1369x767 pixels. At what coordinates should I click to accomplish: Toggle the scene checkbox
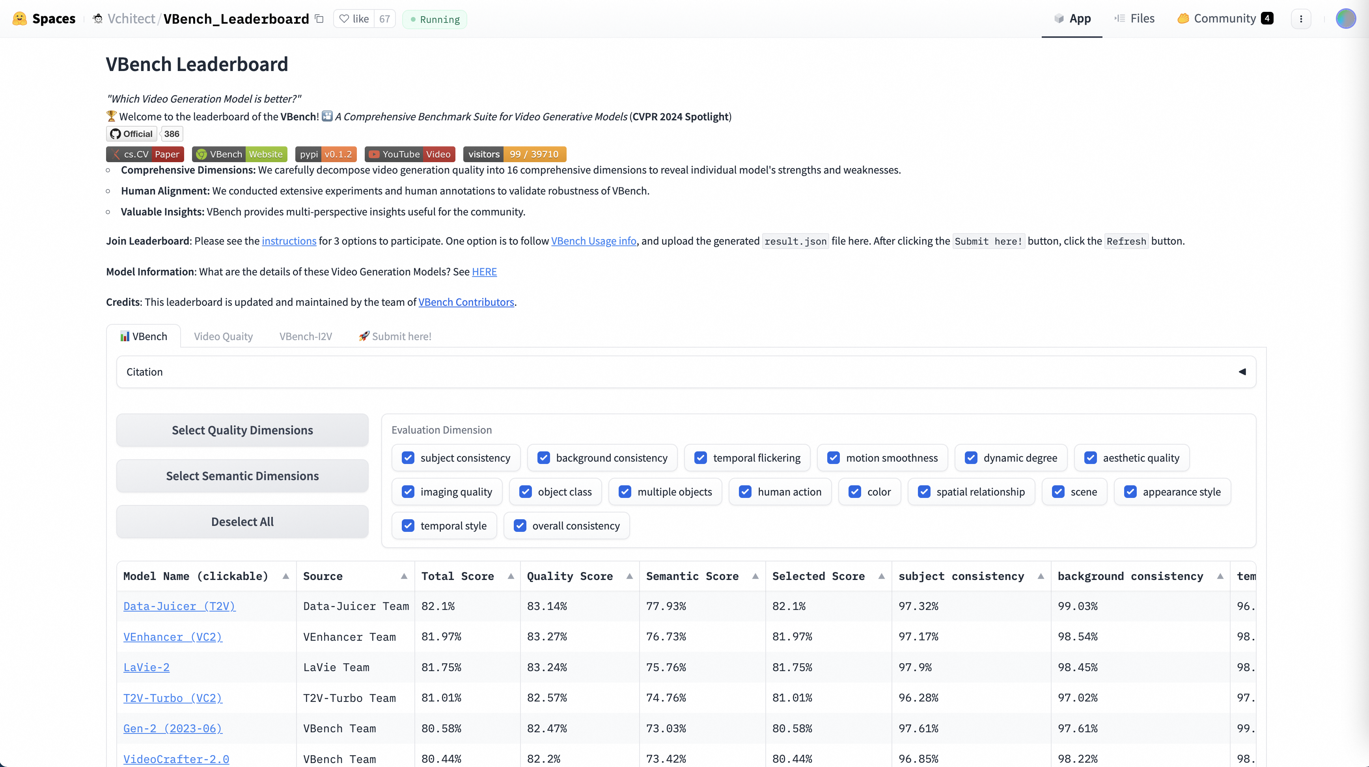(1058, 492)
